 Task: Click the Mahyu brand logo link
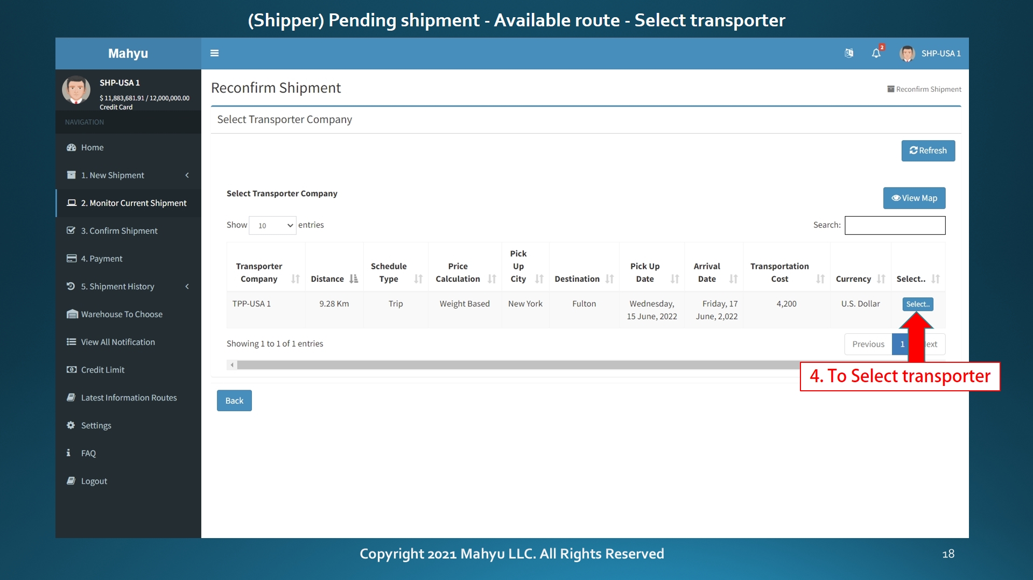[128, 53]
